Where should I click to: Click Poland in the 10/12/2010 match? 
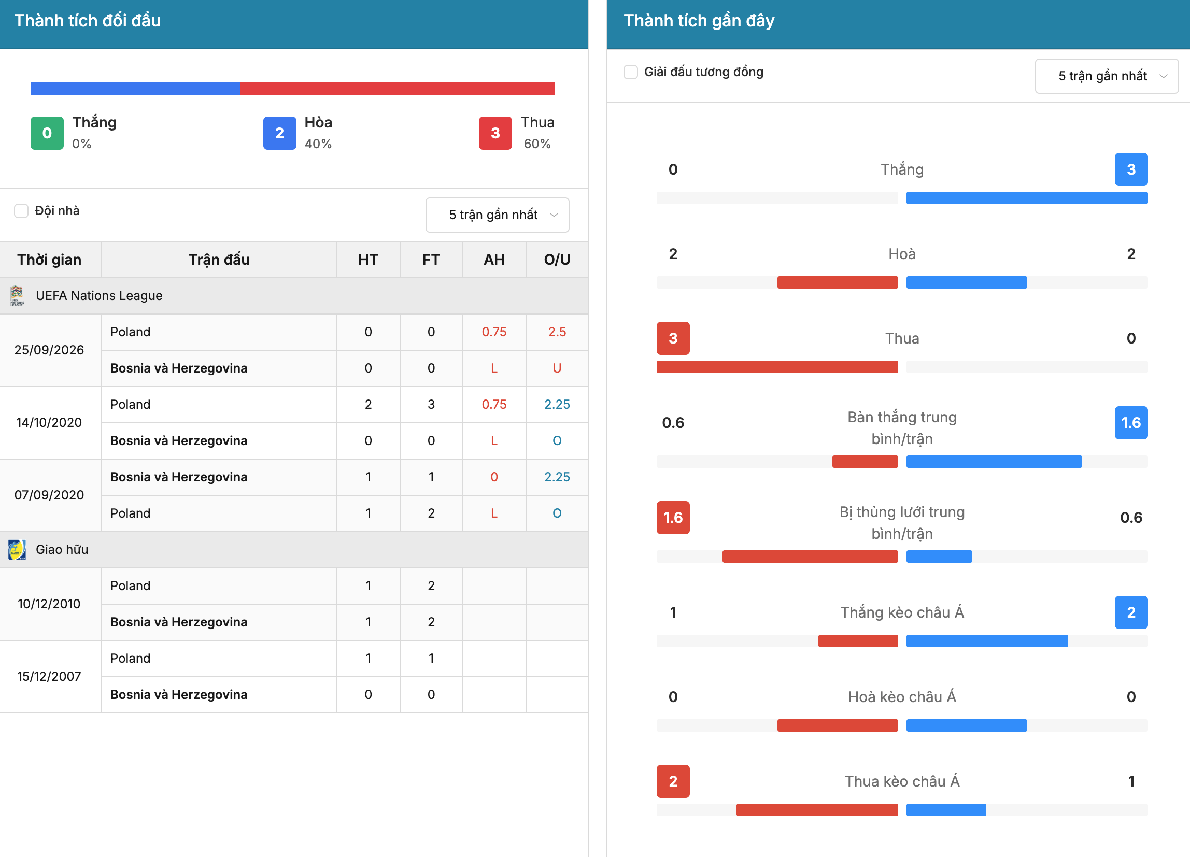click(x=131, y=586)
